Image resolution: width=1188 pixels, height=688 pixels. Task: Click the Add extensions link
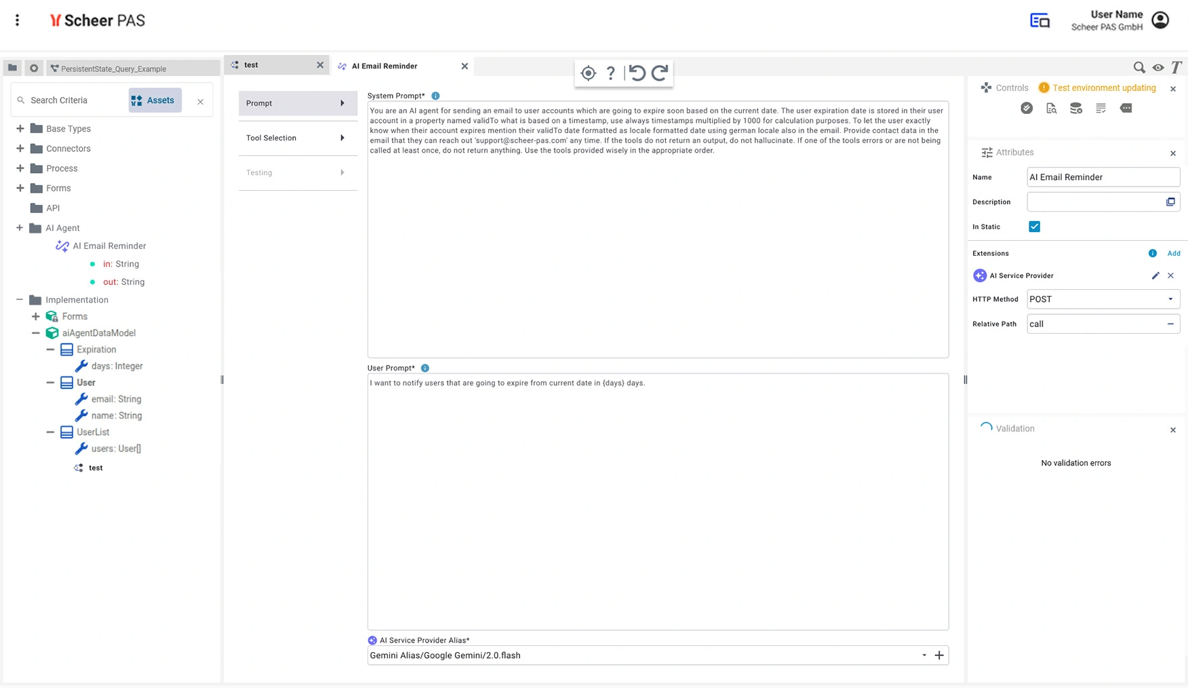pyautogui.click(x=1173, y=253)
